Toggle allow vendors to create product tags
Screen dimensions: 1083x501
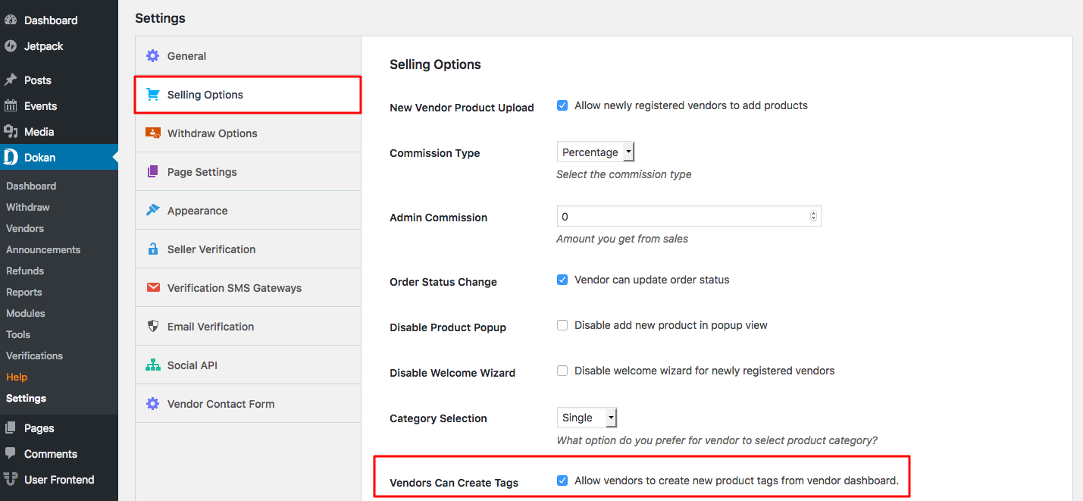pyautogui.click(x=562, y=481)
